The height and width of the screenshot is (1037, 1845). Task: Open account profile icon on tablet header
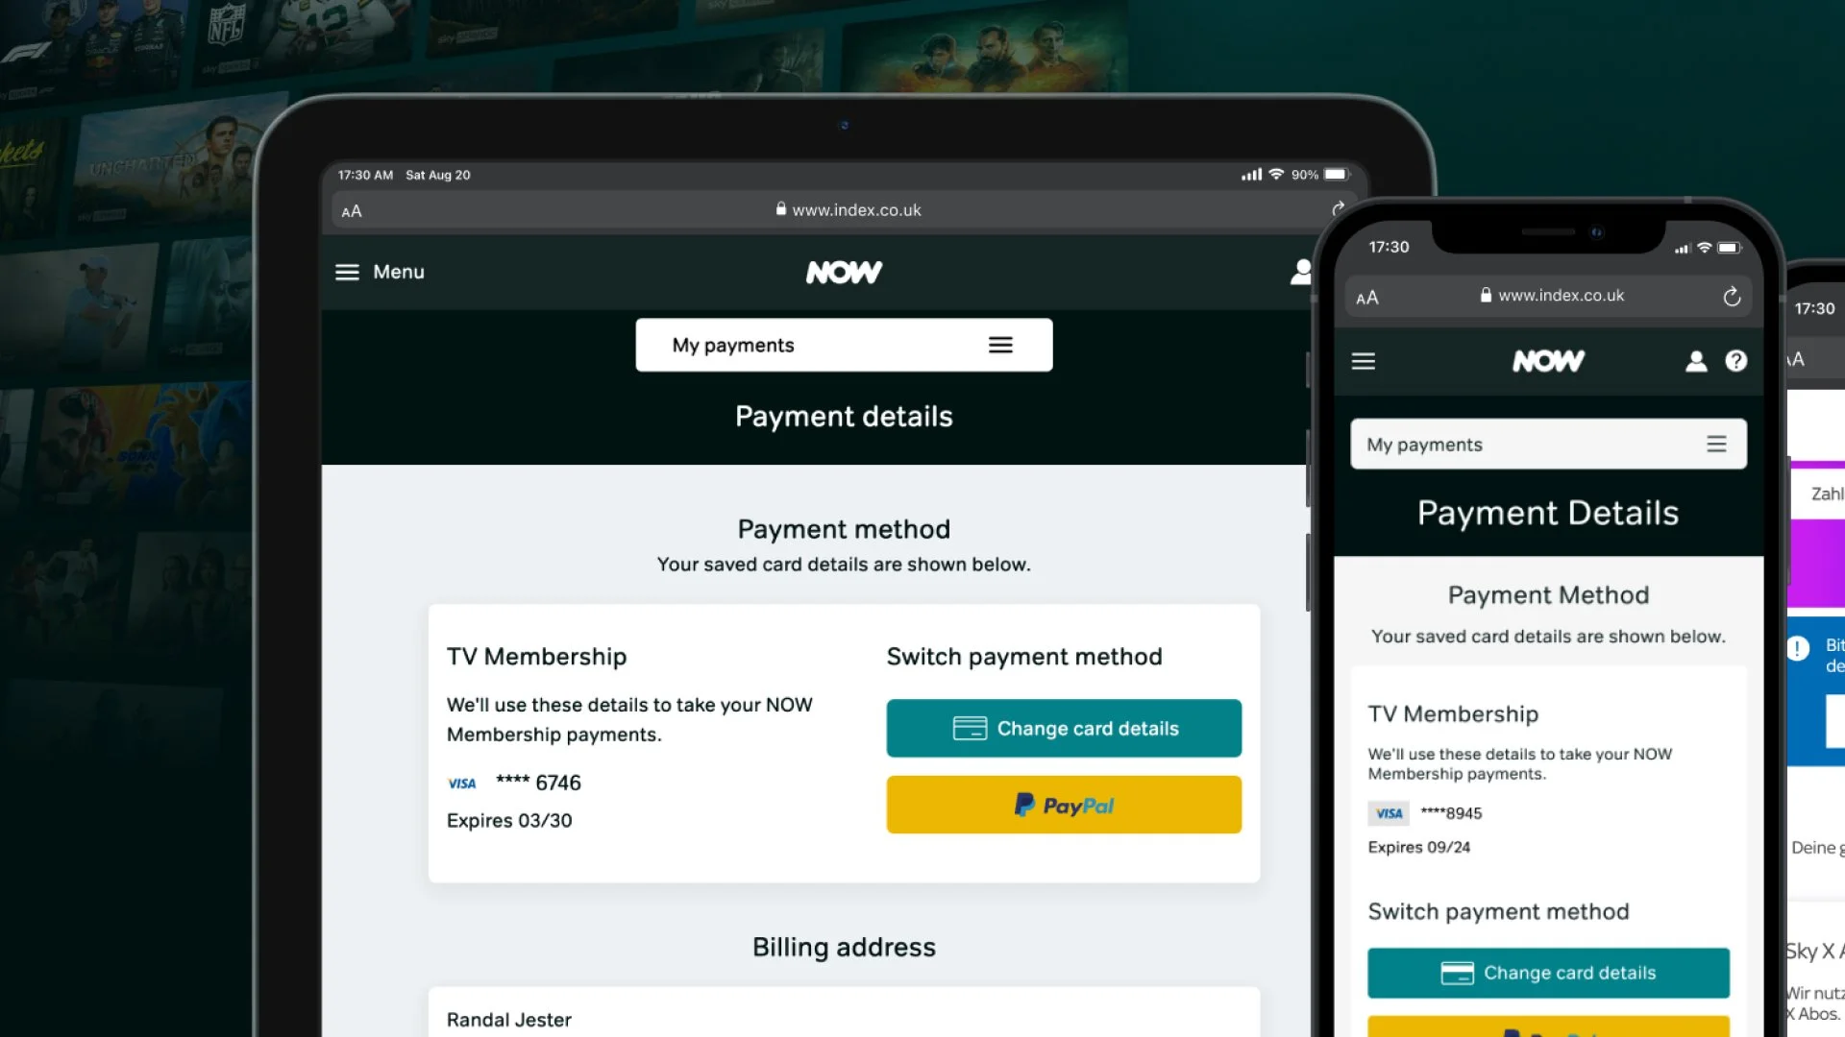click(x=1301, y=273)
